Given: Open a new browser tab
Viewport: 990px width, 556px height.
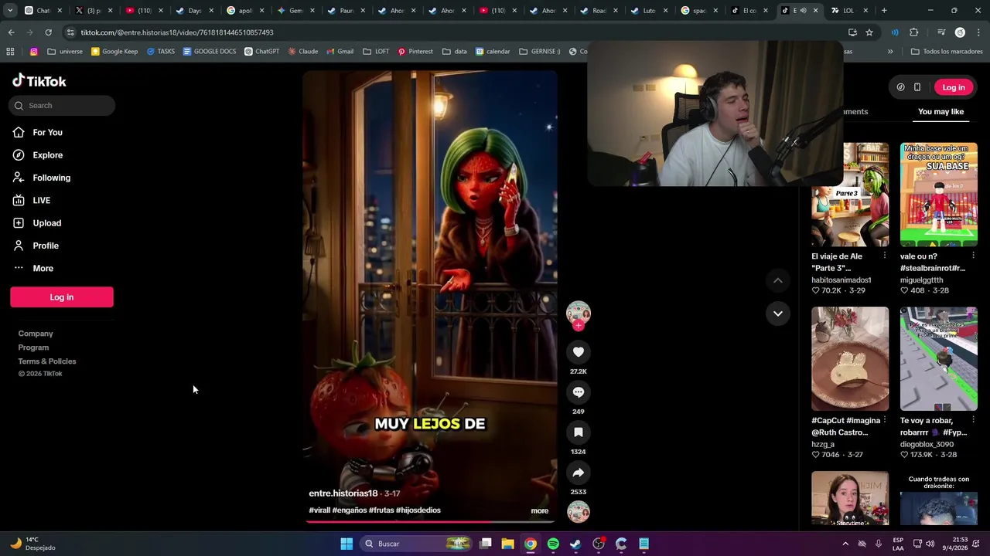Looking at the screenshot, I should click(884, 11).
